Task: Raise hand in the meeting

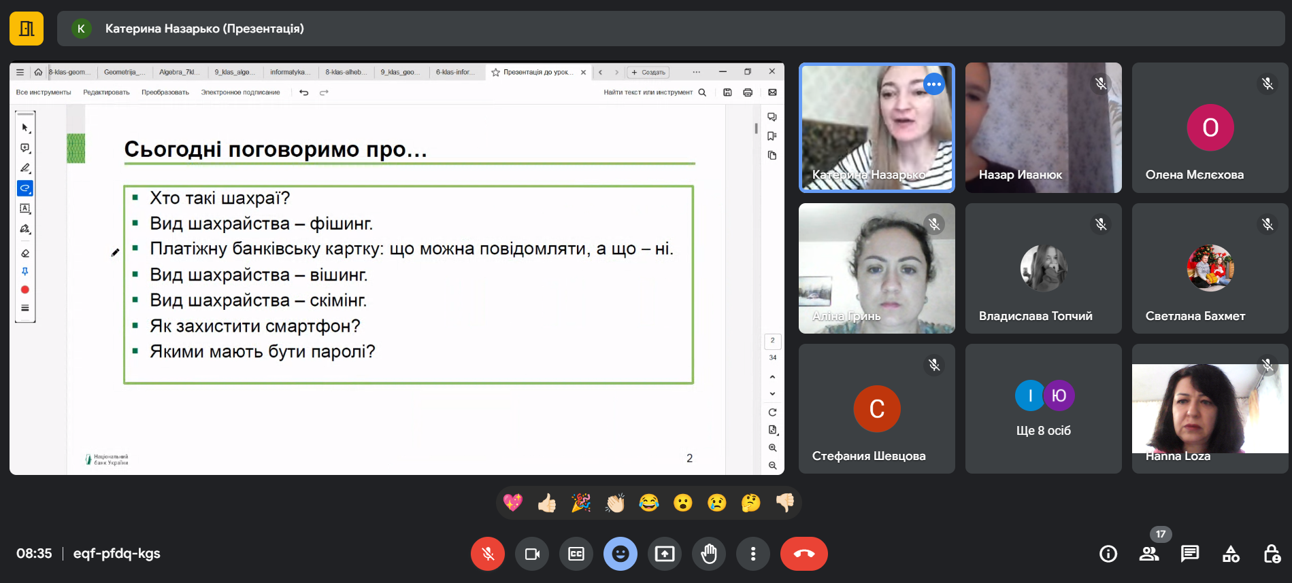Action: 709,554
